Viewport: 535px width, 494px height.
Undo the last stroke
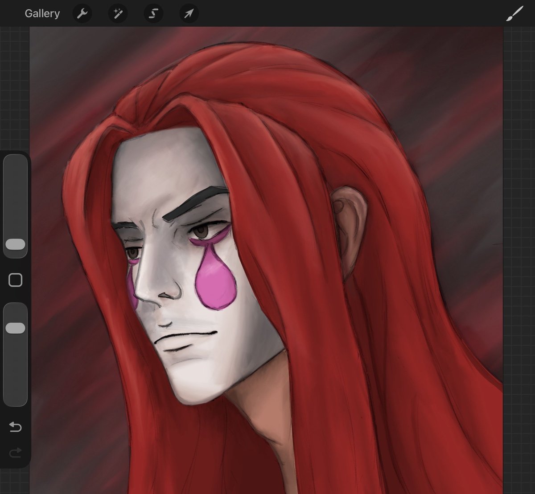16,428
